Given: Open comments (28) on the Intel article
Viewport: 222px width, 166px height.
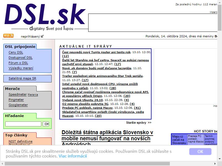Looking at the screenshot, I should coord(113,88).
